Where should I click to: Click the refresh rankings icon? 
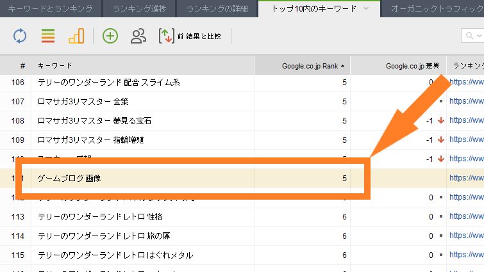(20, 36)
